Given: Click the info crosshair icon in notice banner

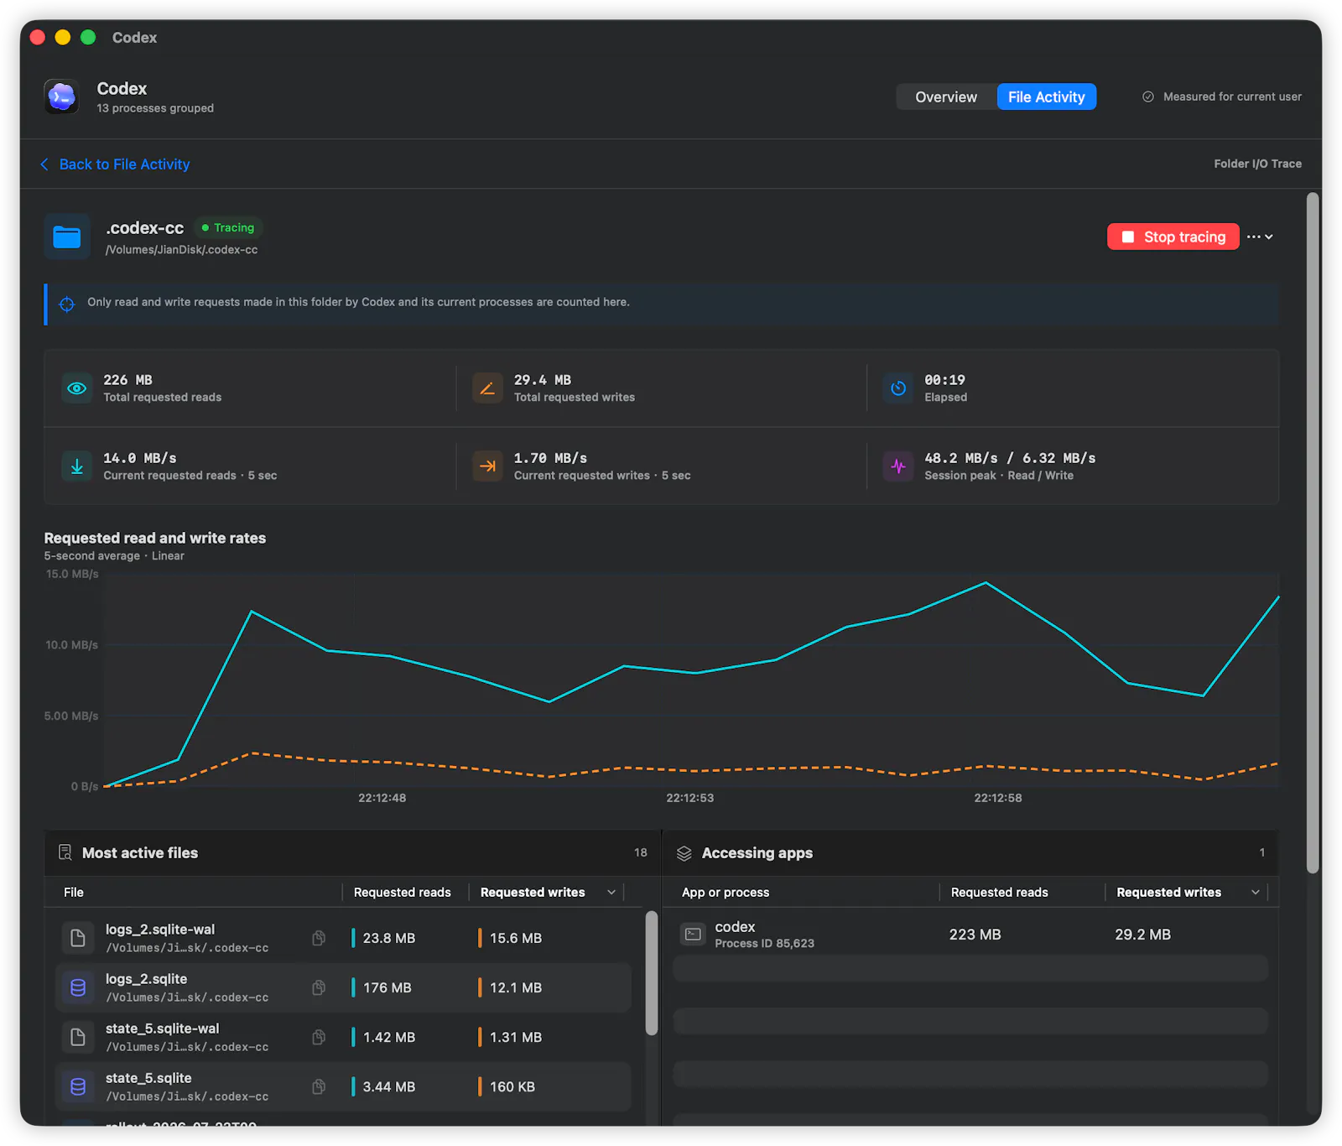Looking at the screenshot, I should tap(67, 304).
